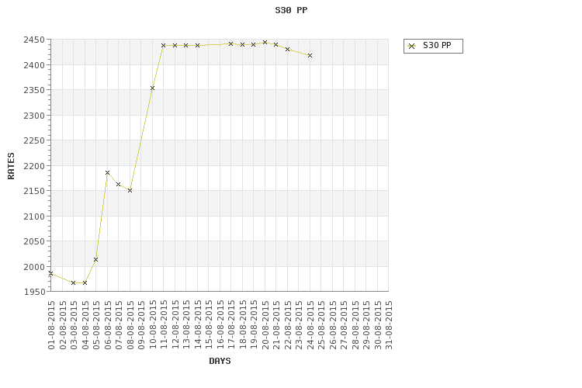Click the marker at 03-08-2015

(x=73, y=283)
